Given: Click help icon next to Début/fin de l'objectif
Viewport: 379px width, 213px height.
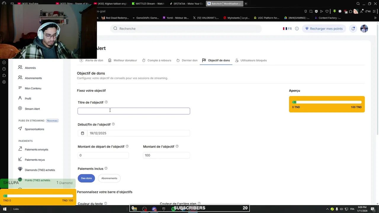Looking at the screenshot, I should [113, 124].
